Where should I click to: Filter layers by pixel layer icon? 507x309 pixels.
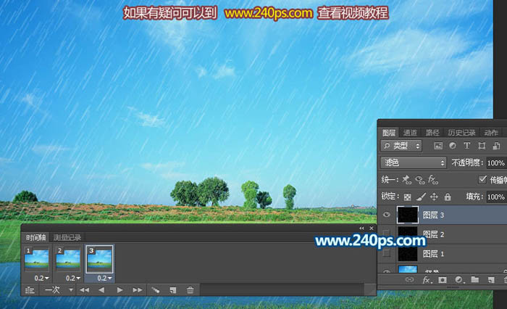(x=438, y=146)
